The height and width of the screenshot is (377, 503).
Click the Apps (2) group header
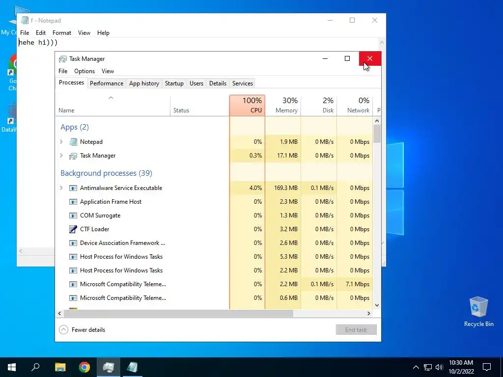75,127
